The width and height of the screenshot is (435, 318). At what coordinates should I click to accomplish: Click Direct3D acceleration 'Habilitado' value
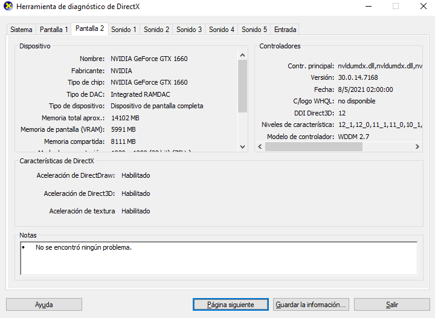click(x=136, y=193)
